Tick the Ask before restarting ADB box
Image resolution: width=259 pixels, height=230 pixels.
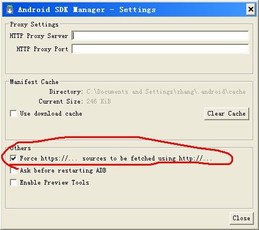click(13, 170)
